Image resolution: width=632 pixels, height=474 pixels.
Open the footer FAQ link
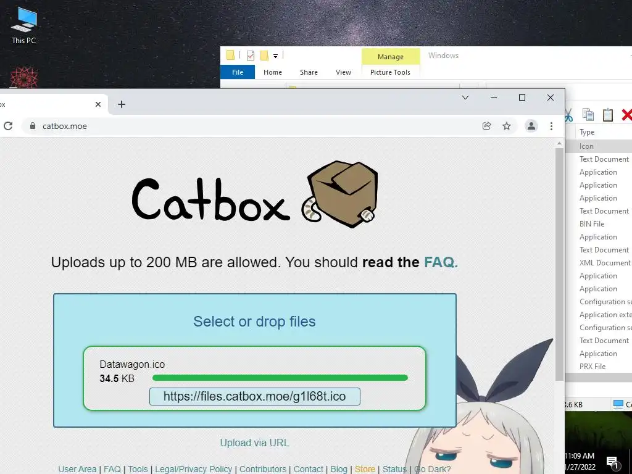tap(112, 469)
